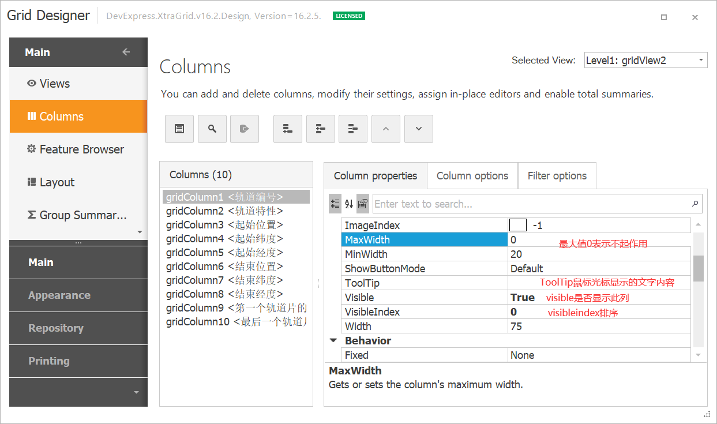Switch to the Column options tab

[472, 176]
